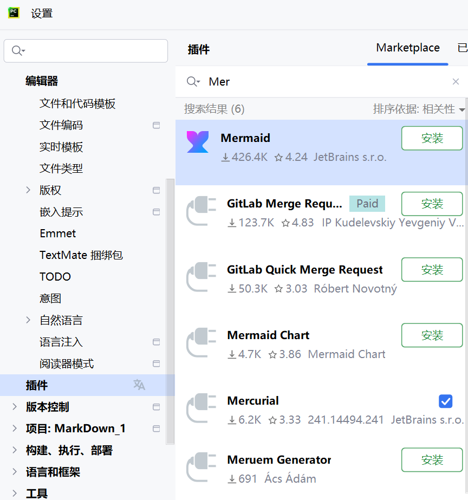
Task: Click the Mermaid plugin logo icon
Action: tap(198, 142)
